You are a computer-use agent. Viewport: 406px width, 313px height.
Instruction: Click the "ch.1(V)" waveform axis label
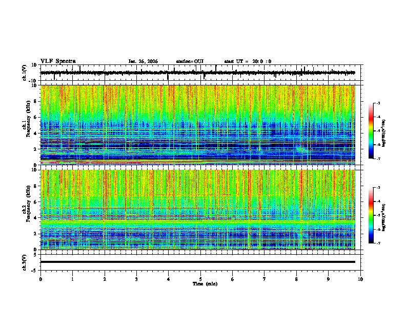click(25, 73)
